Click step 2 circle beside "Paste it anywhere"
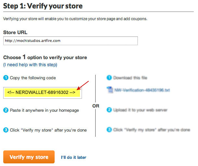The image size is (198, 166). (6, 110)
